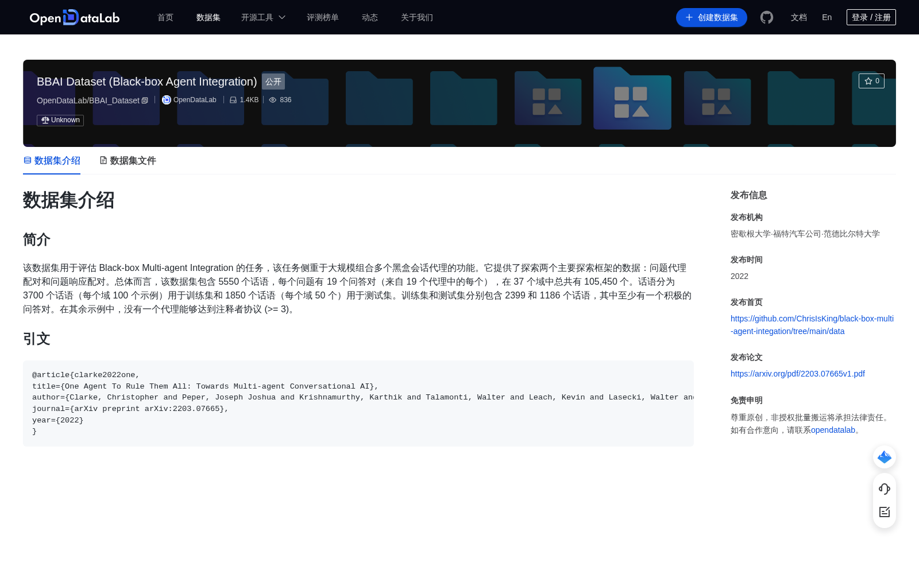Click the 创建数据集 button
Viewport: 919px width, 574px height.
[712, 17]
